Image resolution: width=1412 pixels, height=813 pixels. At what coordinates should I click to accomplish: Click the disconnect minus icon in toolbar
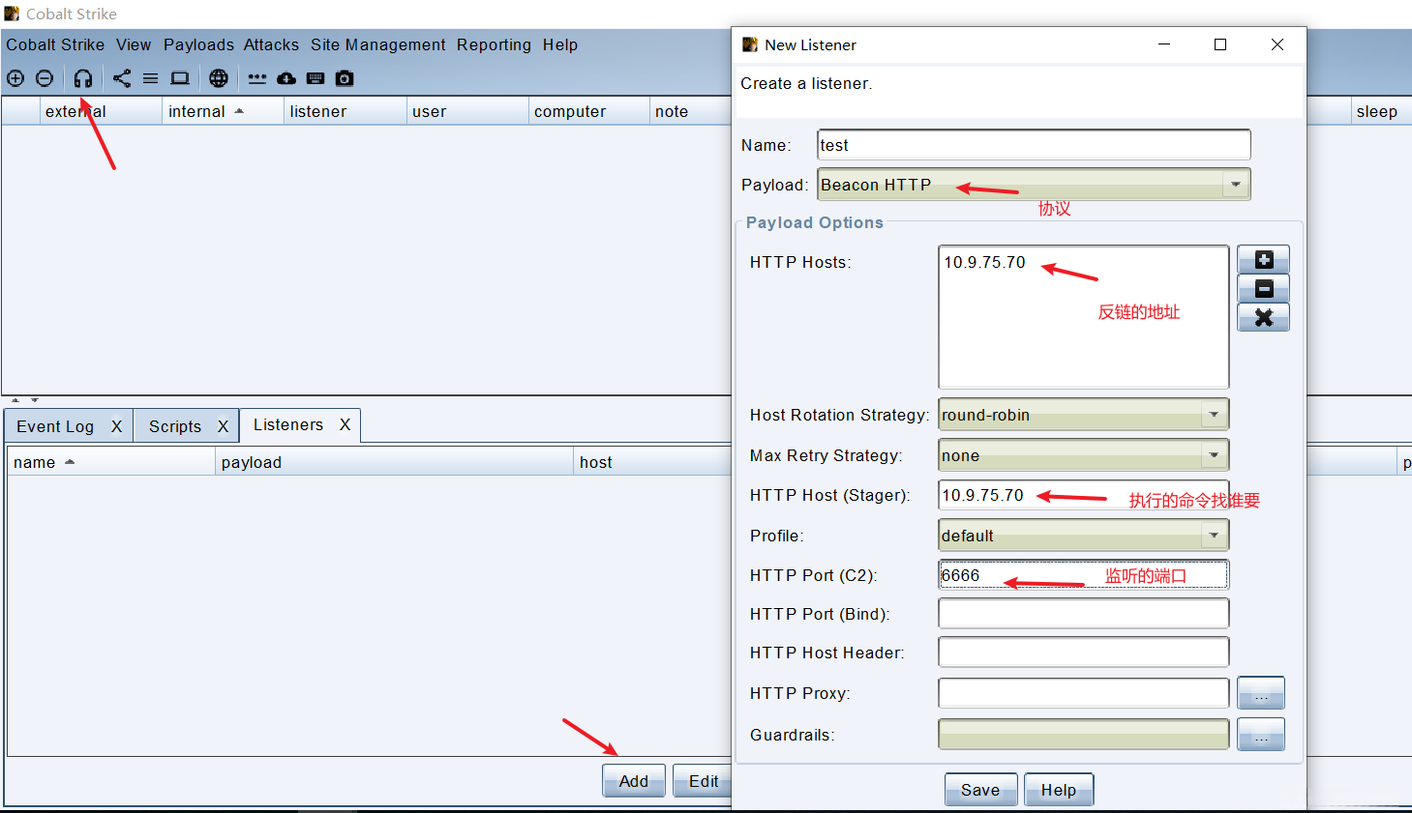point(45,78)
